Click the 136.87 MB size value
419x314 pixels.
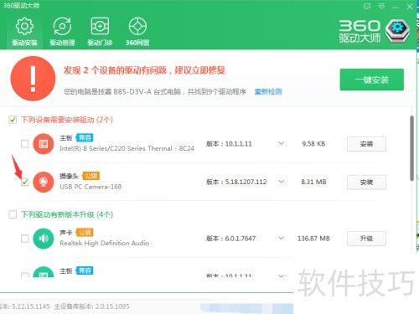click(x=313, y=239)
